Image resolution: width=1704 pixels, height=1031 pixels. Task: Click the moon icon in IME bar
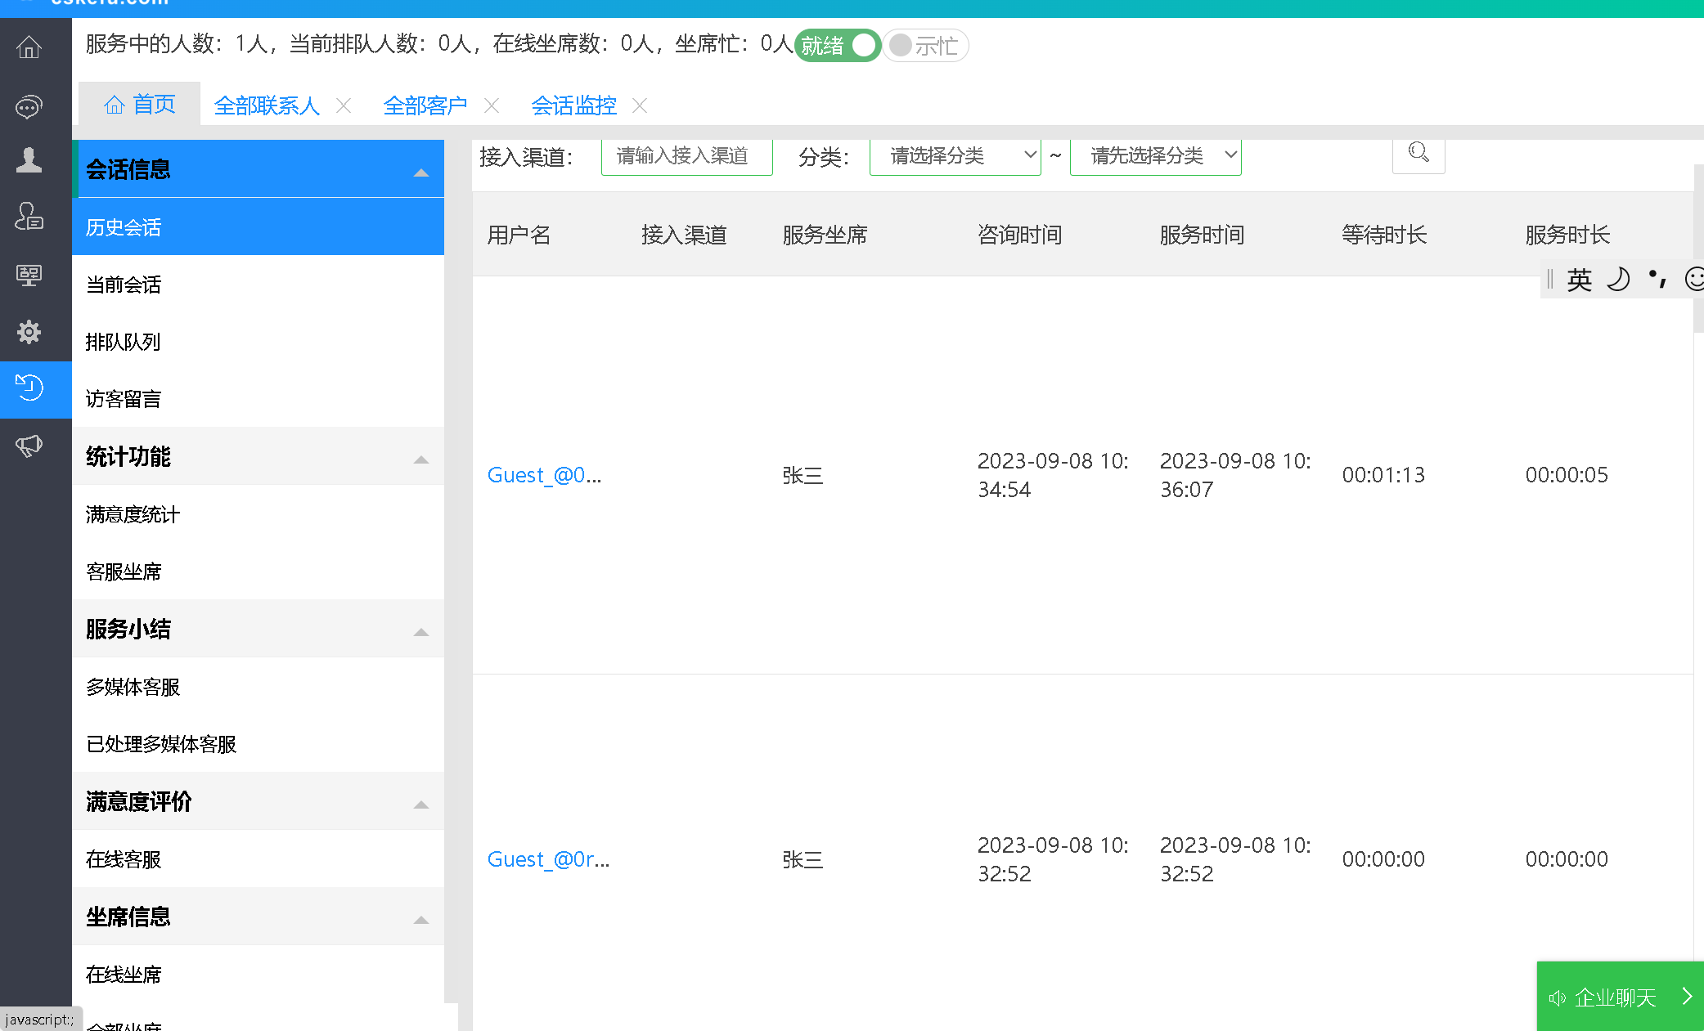1618,280
